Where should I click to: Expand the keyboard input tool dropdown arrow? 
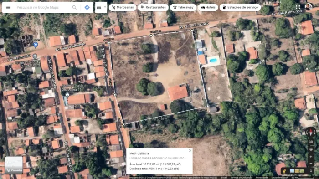[105, 7]
